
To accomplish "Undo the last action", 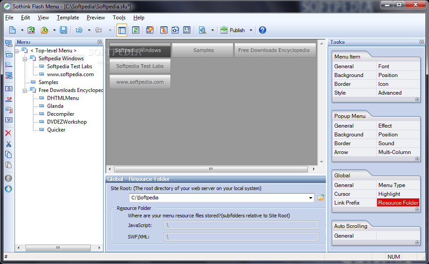I will pos(79,30).
